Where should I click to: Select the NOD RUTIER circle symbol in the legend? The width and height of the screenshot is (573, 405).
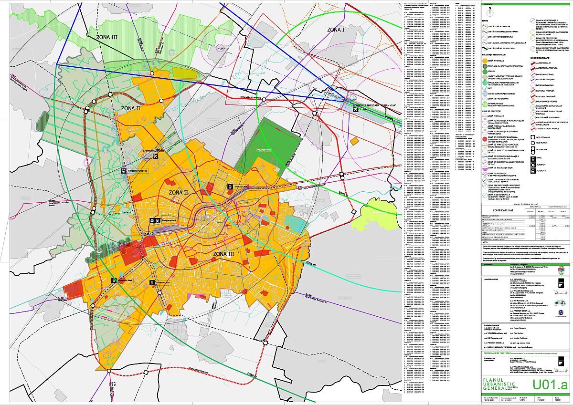(x=533, y=143)
